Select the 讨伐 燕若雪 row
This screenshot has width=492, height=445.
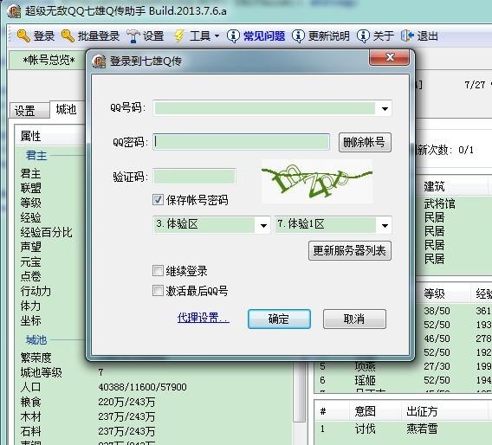(x=403, y=429)
